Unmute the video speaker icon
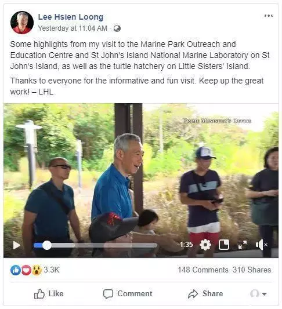This screenshot has width=282, height=309. click(x=262, y=245)
